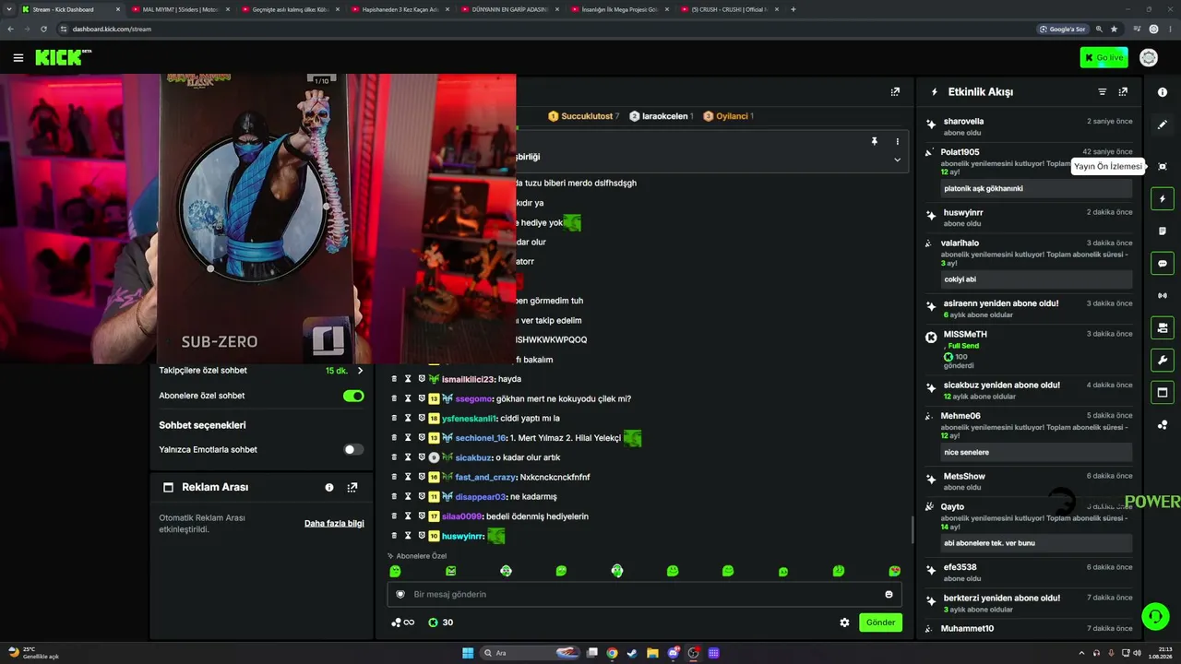This screenshot has width=1181, height=664.
Task: Click the Oyilanci leaderboard entry
Action: tap(729, 116)
